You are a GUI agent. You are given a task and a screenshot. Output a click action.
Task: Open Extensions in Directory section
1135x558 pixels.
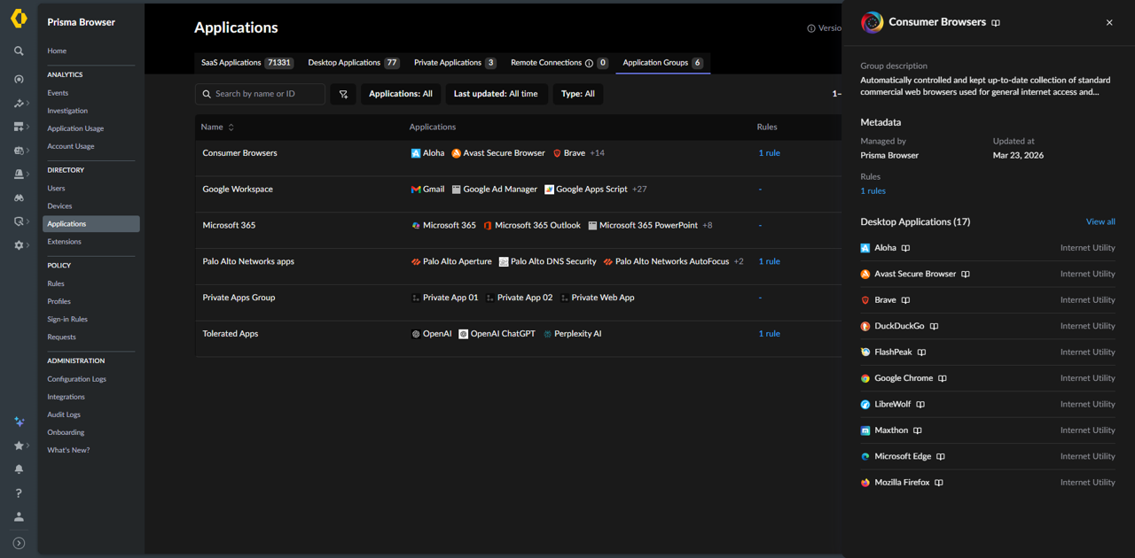[x=64, y=242]
